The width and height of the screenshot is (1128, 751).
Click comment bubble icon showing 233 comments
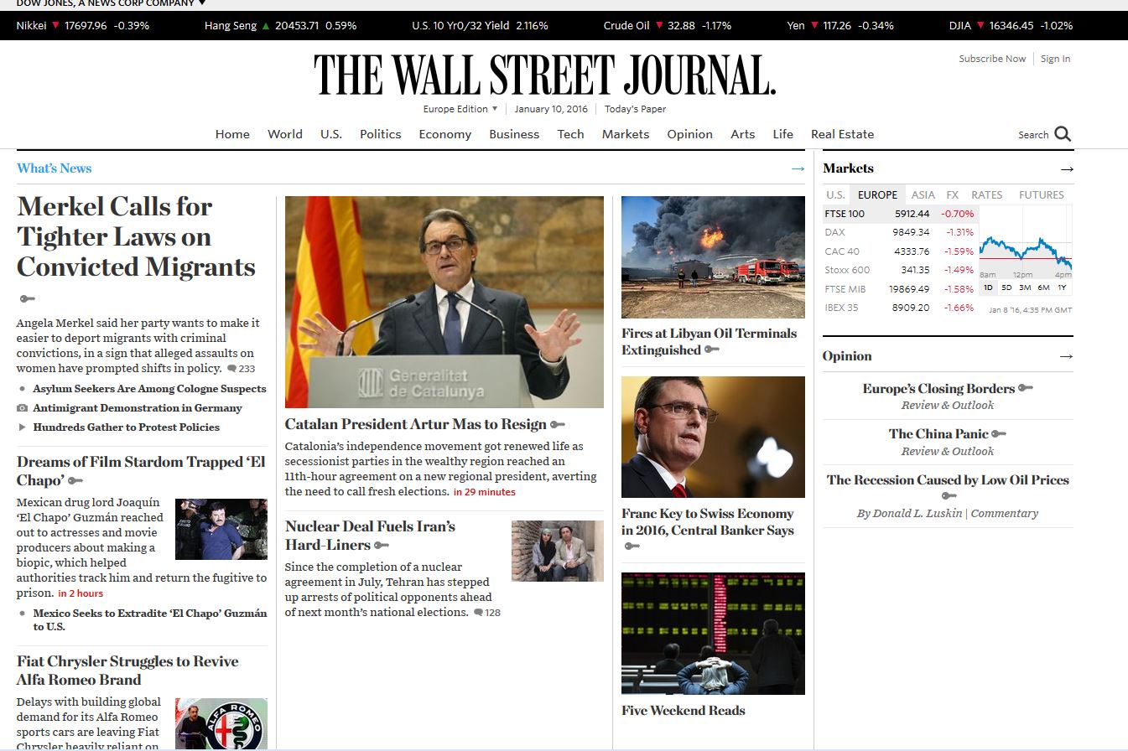[231, 369]
